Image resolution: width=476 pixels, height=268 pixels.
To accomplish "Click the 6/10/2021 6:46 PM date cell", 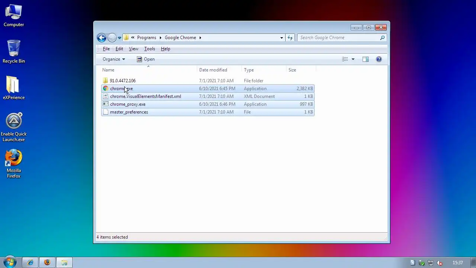I will pos(217,104).
